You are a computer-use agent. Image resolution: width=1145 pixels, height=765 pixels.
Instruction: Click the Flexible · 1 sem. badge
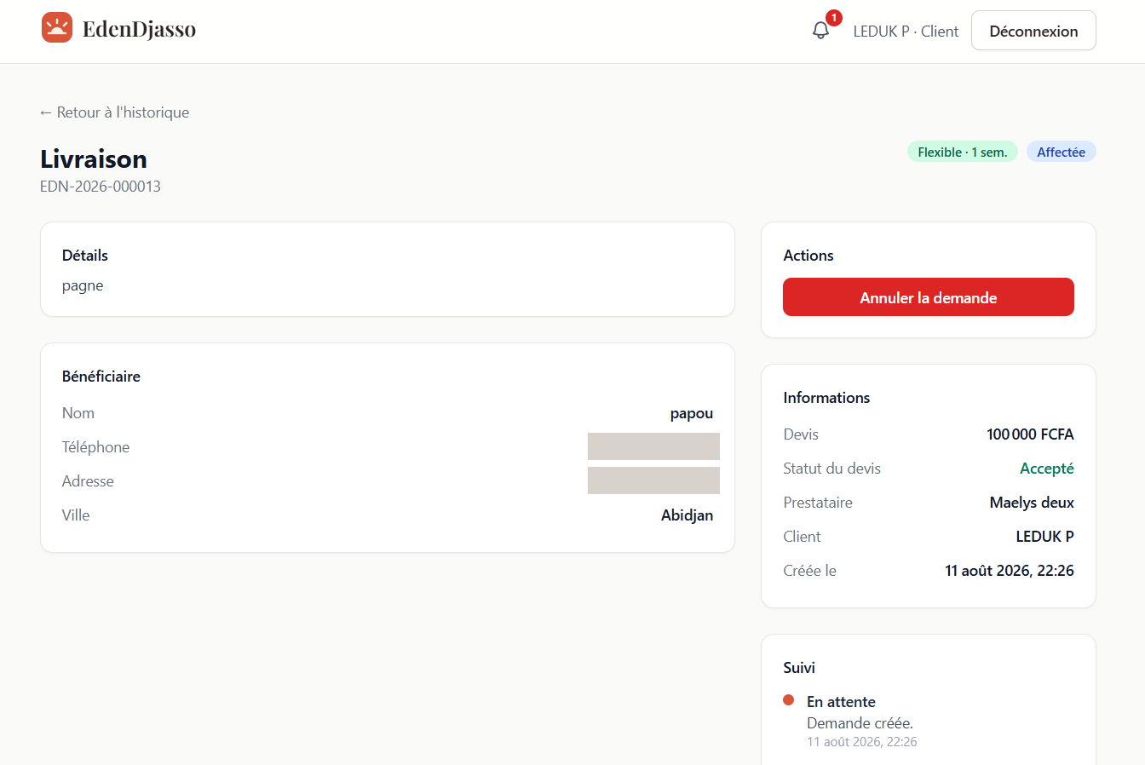(x=963, y=152)
